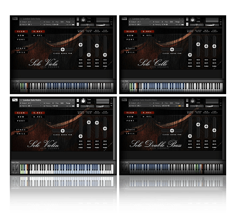
Task: Open the London Solo Violin name dropdown arrow
Action: coord(21,100)
